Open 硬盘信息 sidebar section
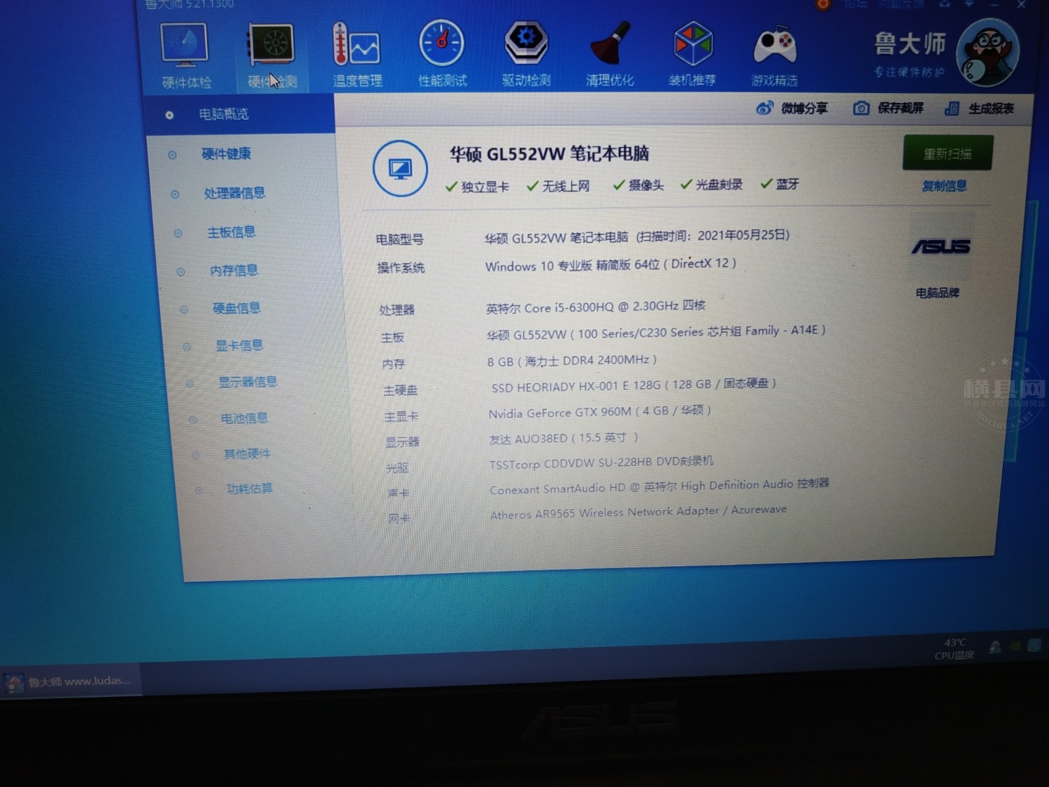The image size is (1049, 787). 236,308
